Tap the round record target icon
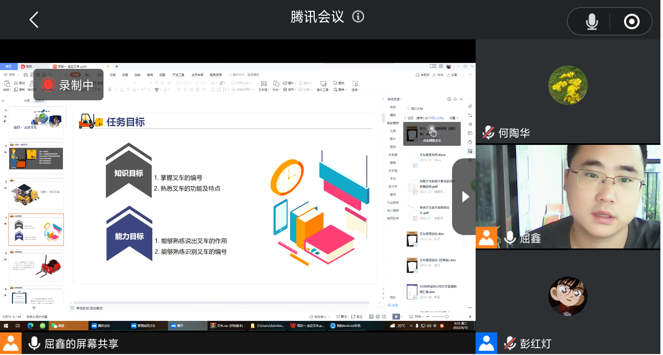The height and width of the screenshot is (355, 663). point(632,22)
